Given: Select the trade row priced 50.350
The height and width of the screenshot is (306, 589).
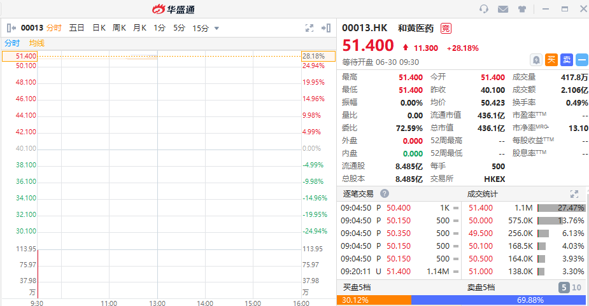Looking at the screenshot, I should [x=400, y=233].
